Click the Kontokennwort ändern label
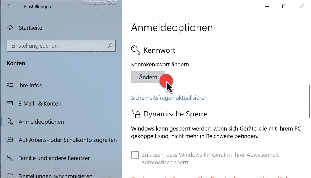The image size is (311, 178). point(160,64)
